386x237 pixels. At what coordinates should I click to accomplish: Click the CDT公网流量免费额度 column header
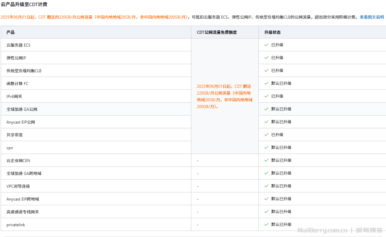click(217, 32)
